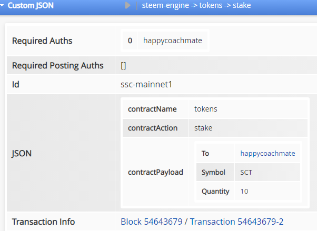This screenshot has height=231, width=317.
Task: Click the contractAction key
Action: click(x=153, y=128)
